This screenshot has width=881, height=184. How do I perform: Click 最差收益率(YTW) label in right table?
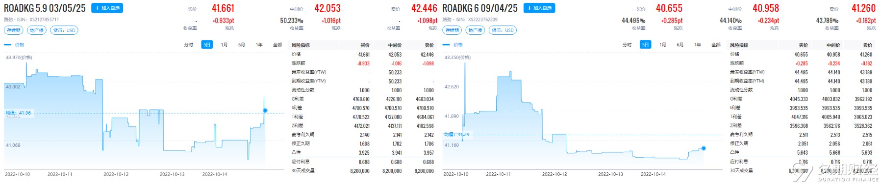tap(747, 72)
